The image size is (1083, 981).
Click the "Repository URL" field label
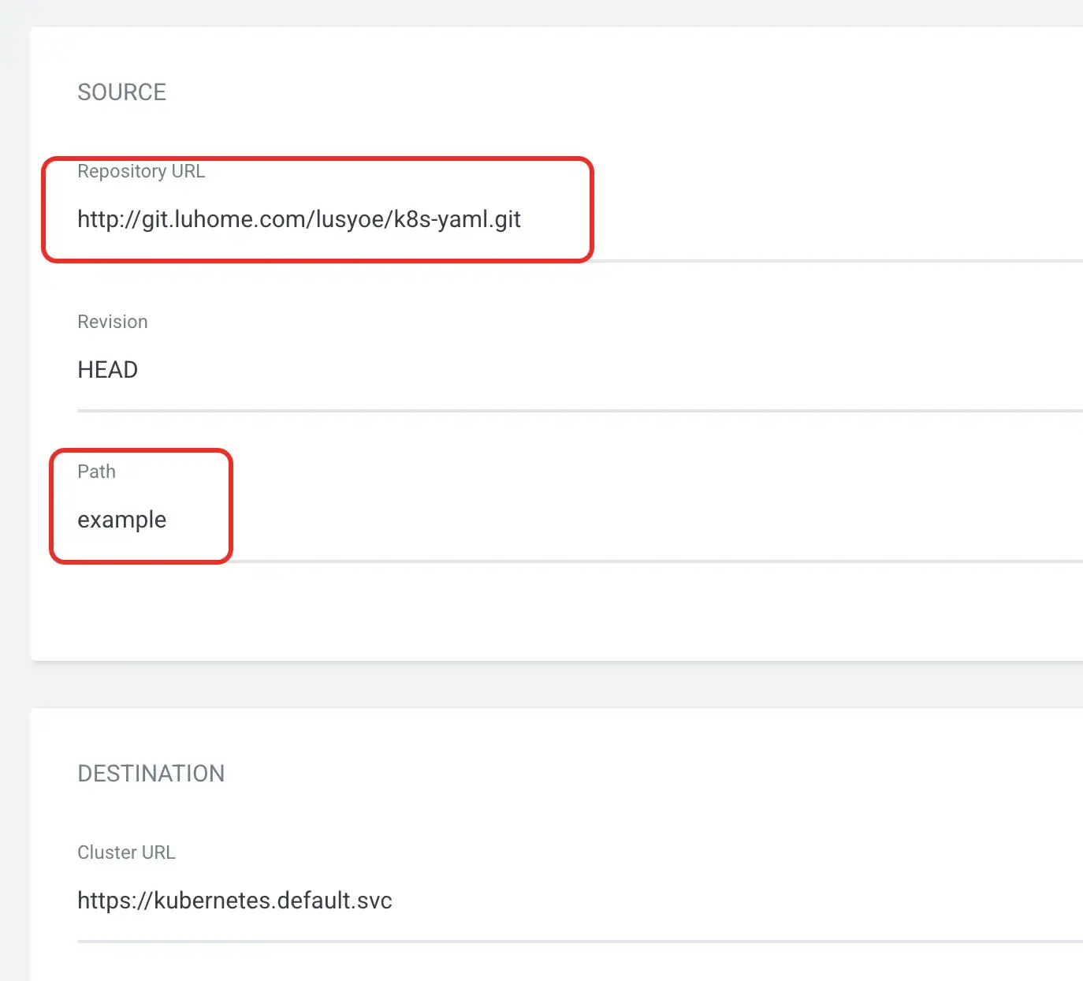pos(141,171)
